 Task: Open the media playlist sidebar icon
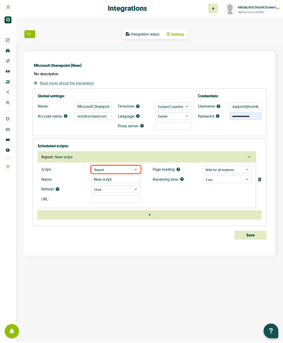[x=8, y=51]
